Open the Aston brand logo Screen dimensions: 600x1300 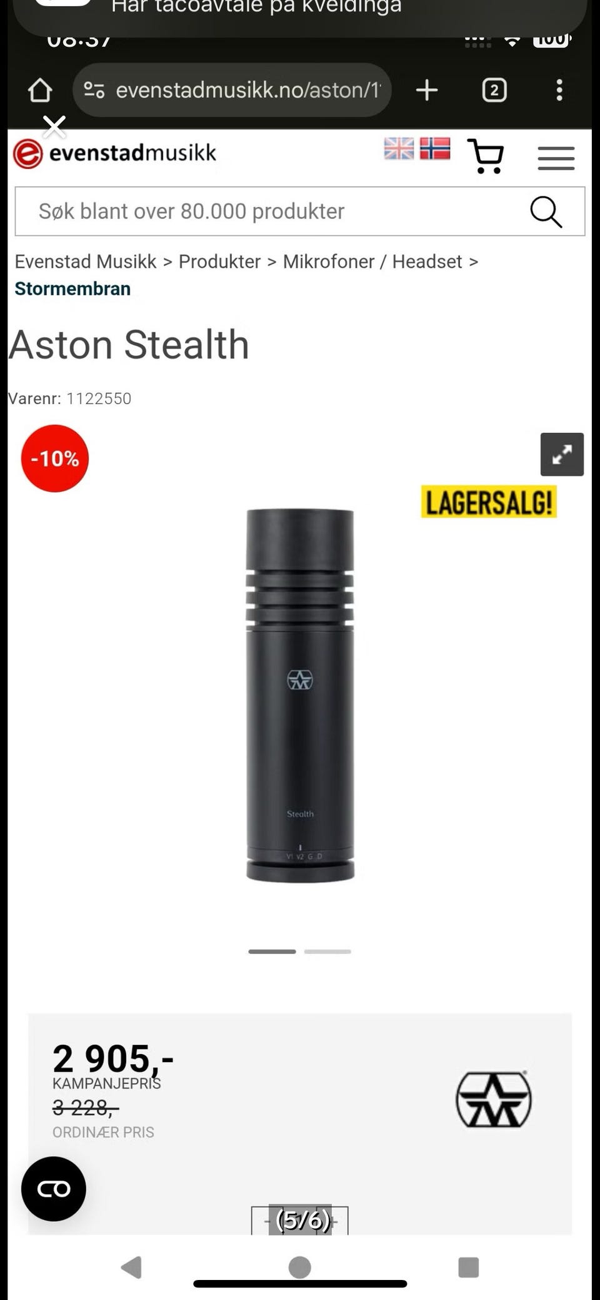click(x=494, y=1099)
